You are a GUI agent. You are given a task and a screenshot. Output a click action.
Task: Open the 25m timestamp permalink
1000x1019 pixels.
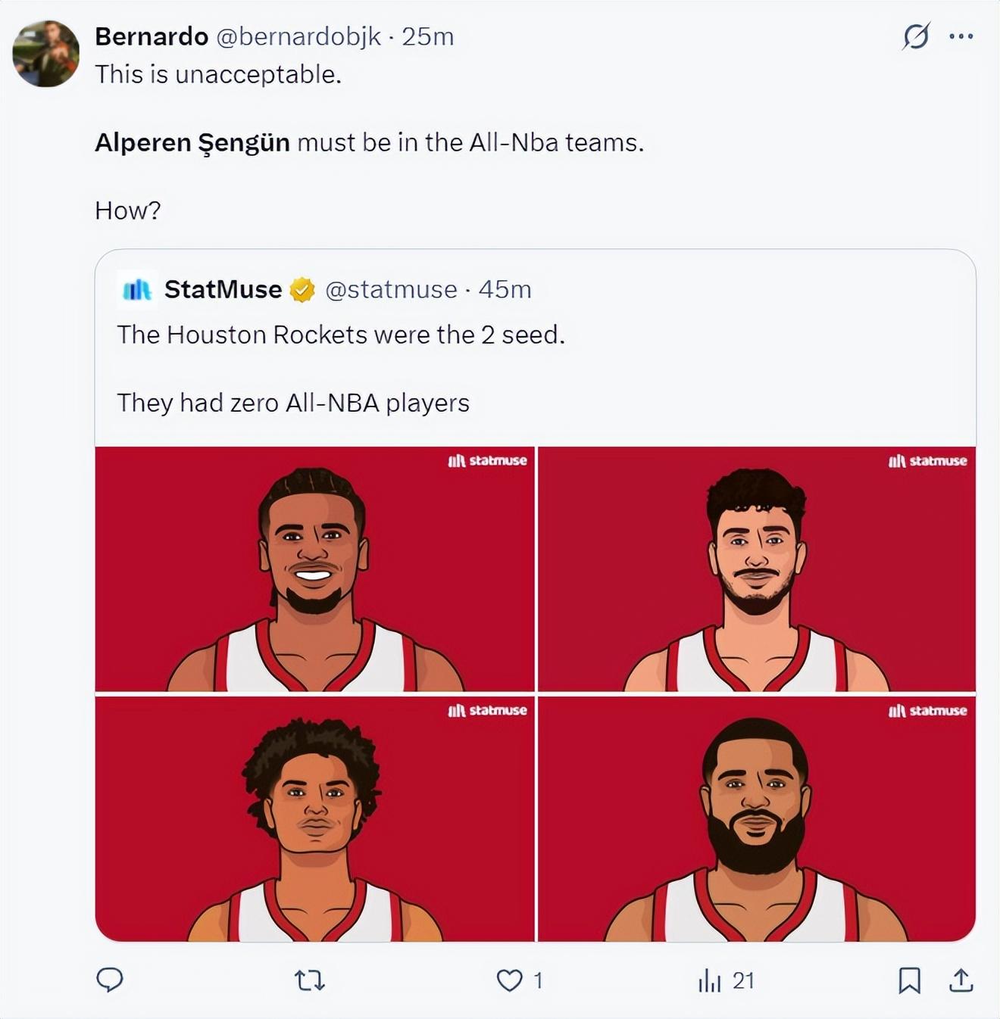coord(428,36)
